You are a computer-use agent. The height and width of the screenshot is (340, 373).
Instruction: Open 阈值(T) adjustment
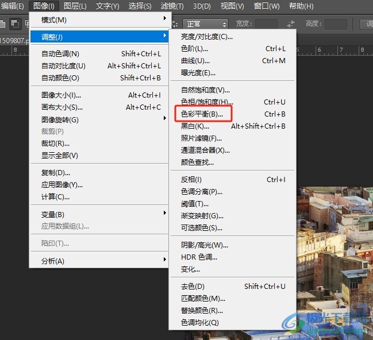[x=233, y=204]
